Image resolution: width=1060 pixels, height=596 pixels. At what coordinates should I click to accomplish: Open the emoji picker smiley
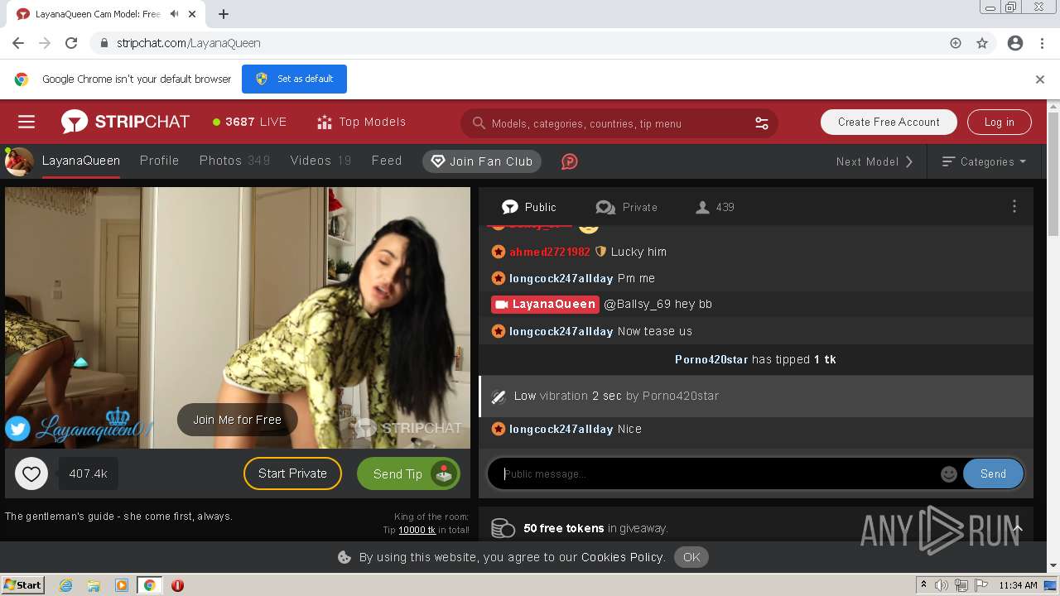[x=949, y=474]
